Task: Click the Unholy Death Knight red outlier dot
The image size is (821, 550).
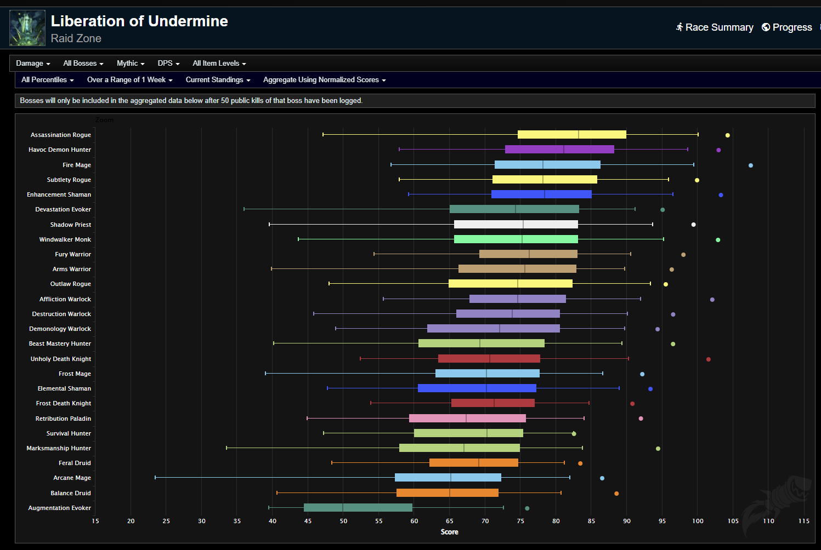Action: [709, 359]
